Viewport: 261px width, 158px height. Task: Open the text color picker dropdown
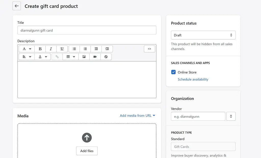click(43, 57)
